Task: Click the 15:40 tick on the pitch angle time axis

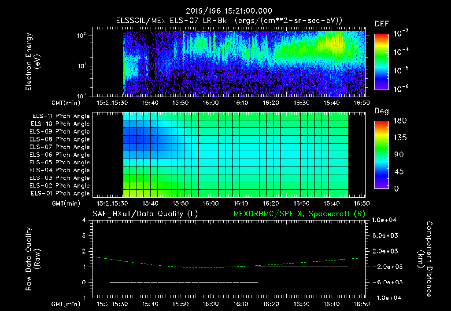Action: (150, 203)
